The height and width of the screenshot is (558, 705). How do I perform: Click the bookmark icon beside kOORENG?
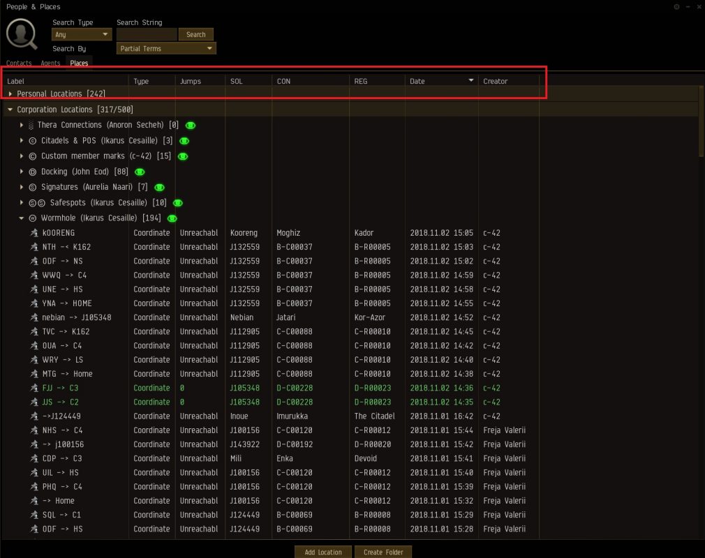(x=34, y=233)
